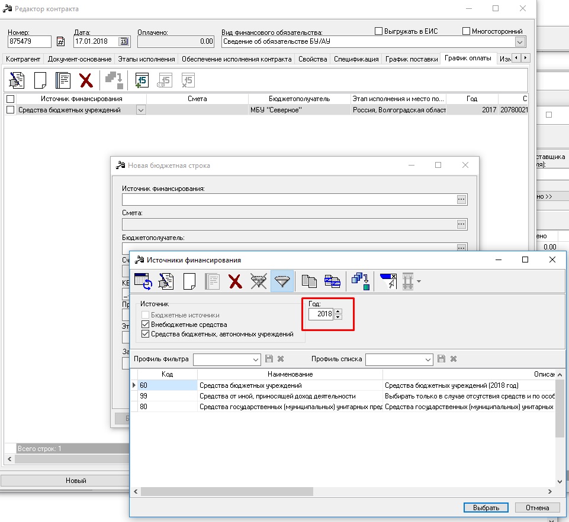Viewport: 569px width, 522px height.
Task: Expand the Профиль списка dropdown
Action: coord(428,359)
